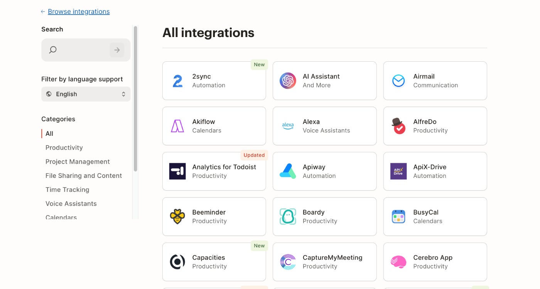Image resolution: width=540 pixels, height=289 pixels.
Task: Click the up-down chevrons of language selector
Action: (123, 94)
